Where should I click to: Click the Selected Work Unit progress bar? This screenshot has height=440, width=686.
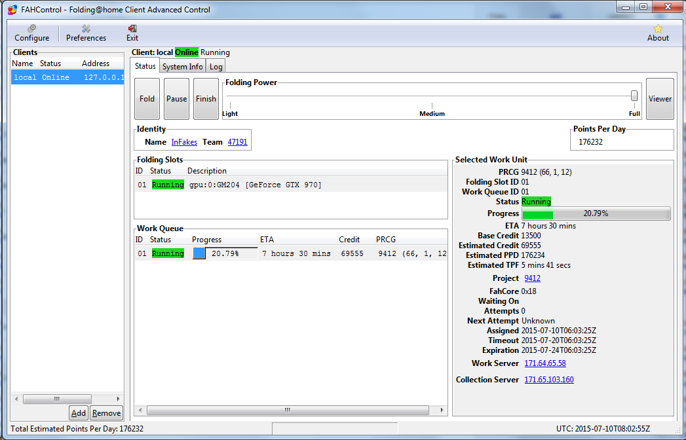pos(596,213)
